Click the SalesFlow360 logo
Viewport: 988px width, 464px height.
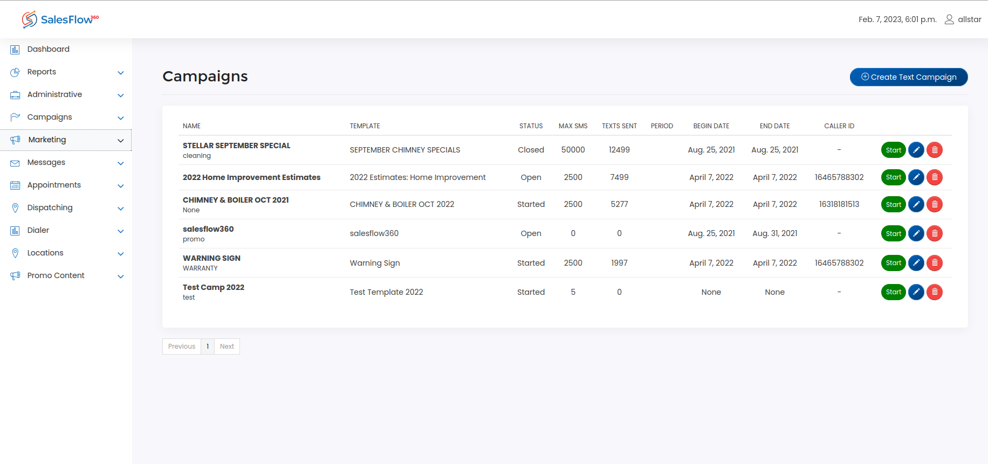pyautogui.click(x=60, y=19)
